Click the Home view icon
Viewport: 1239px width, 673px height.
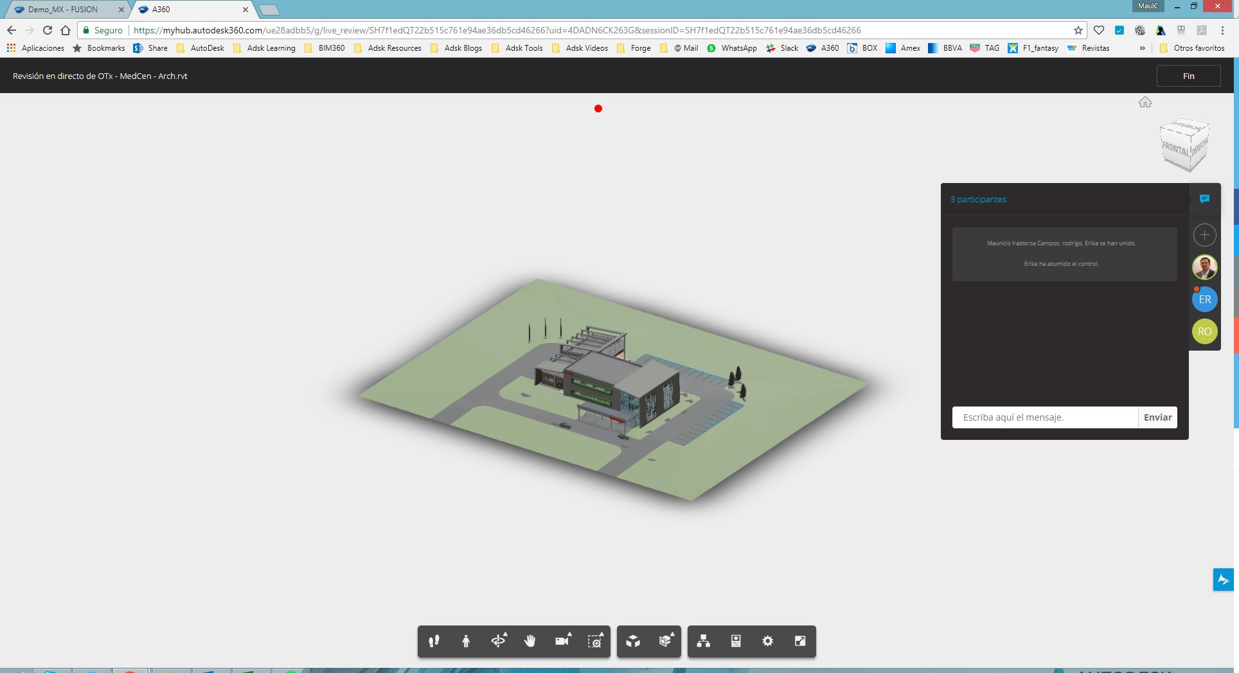coord(1145,102)
